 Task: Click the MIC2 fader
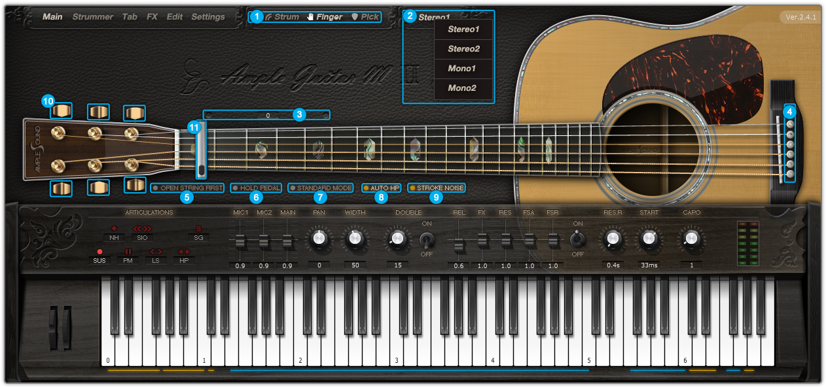coord(264,242)
